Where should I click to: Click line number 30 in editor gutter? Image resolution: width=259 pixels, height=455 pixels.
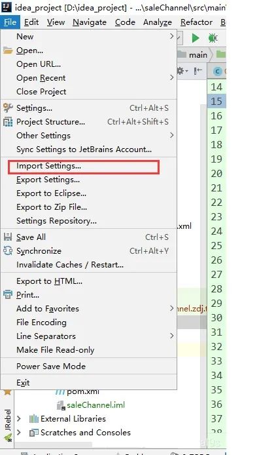pos(216,318)
